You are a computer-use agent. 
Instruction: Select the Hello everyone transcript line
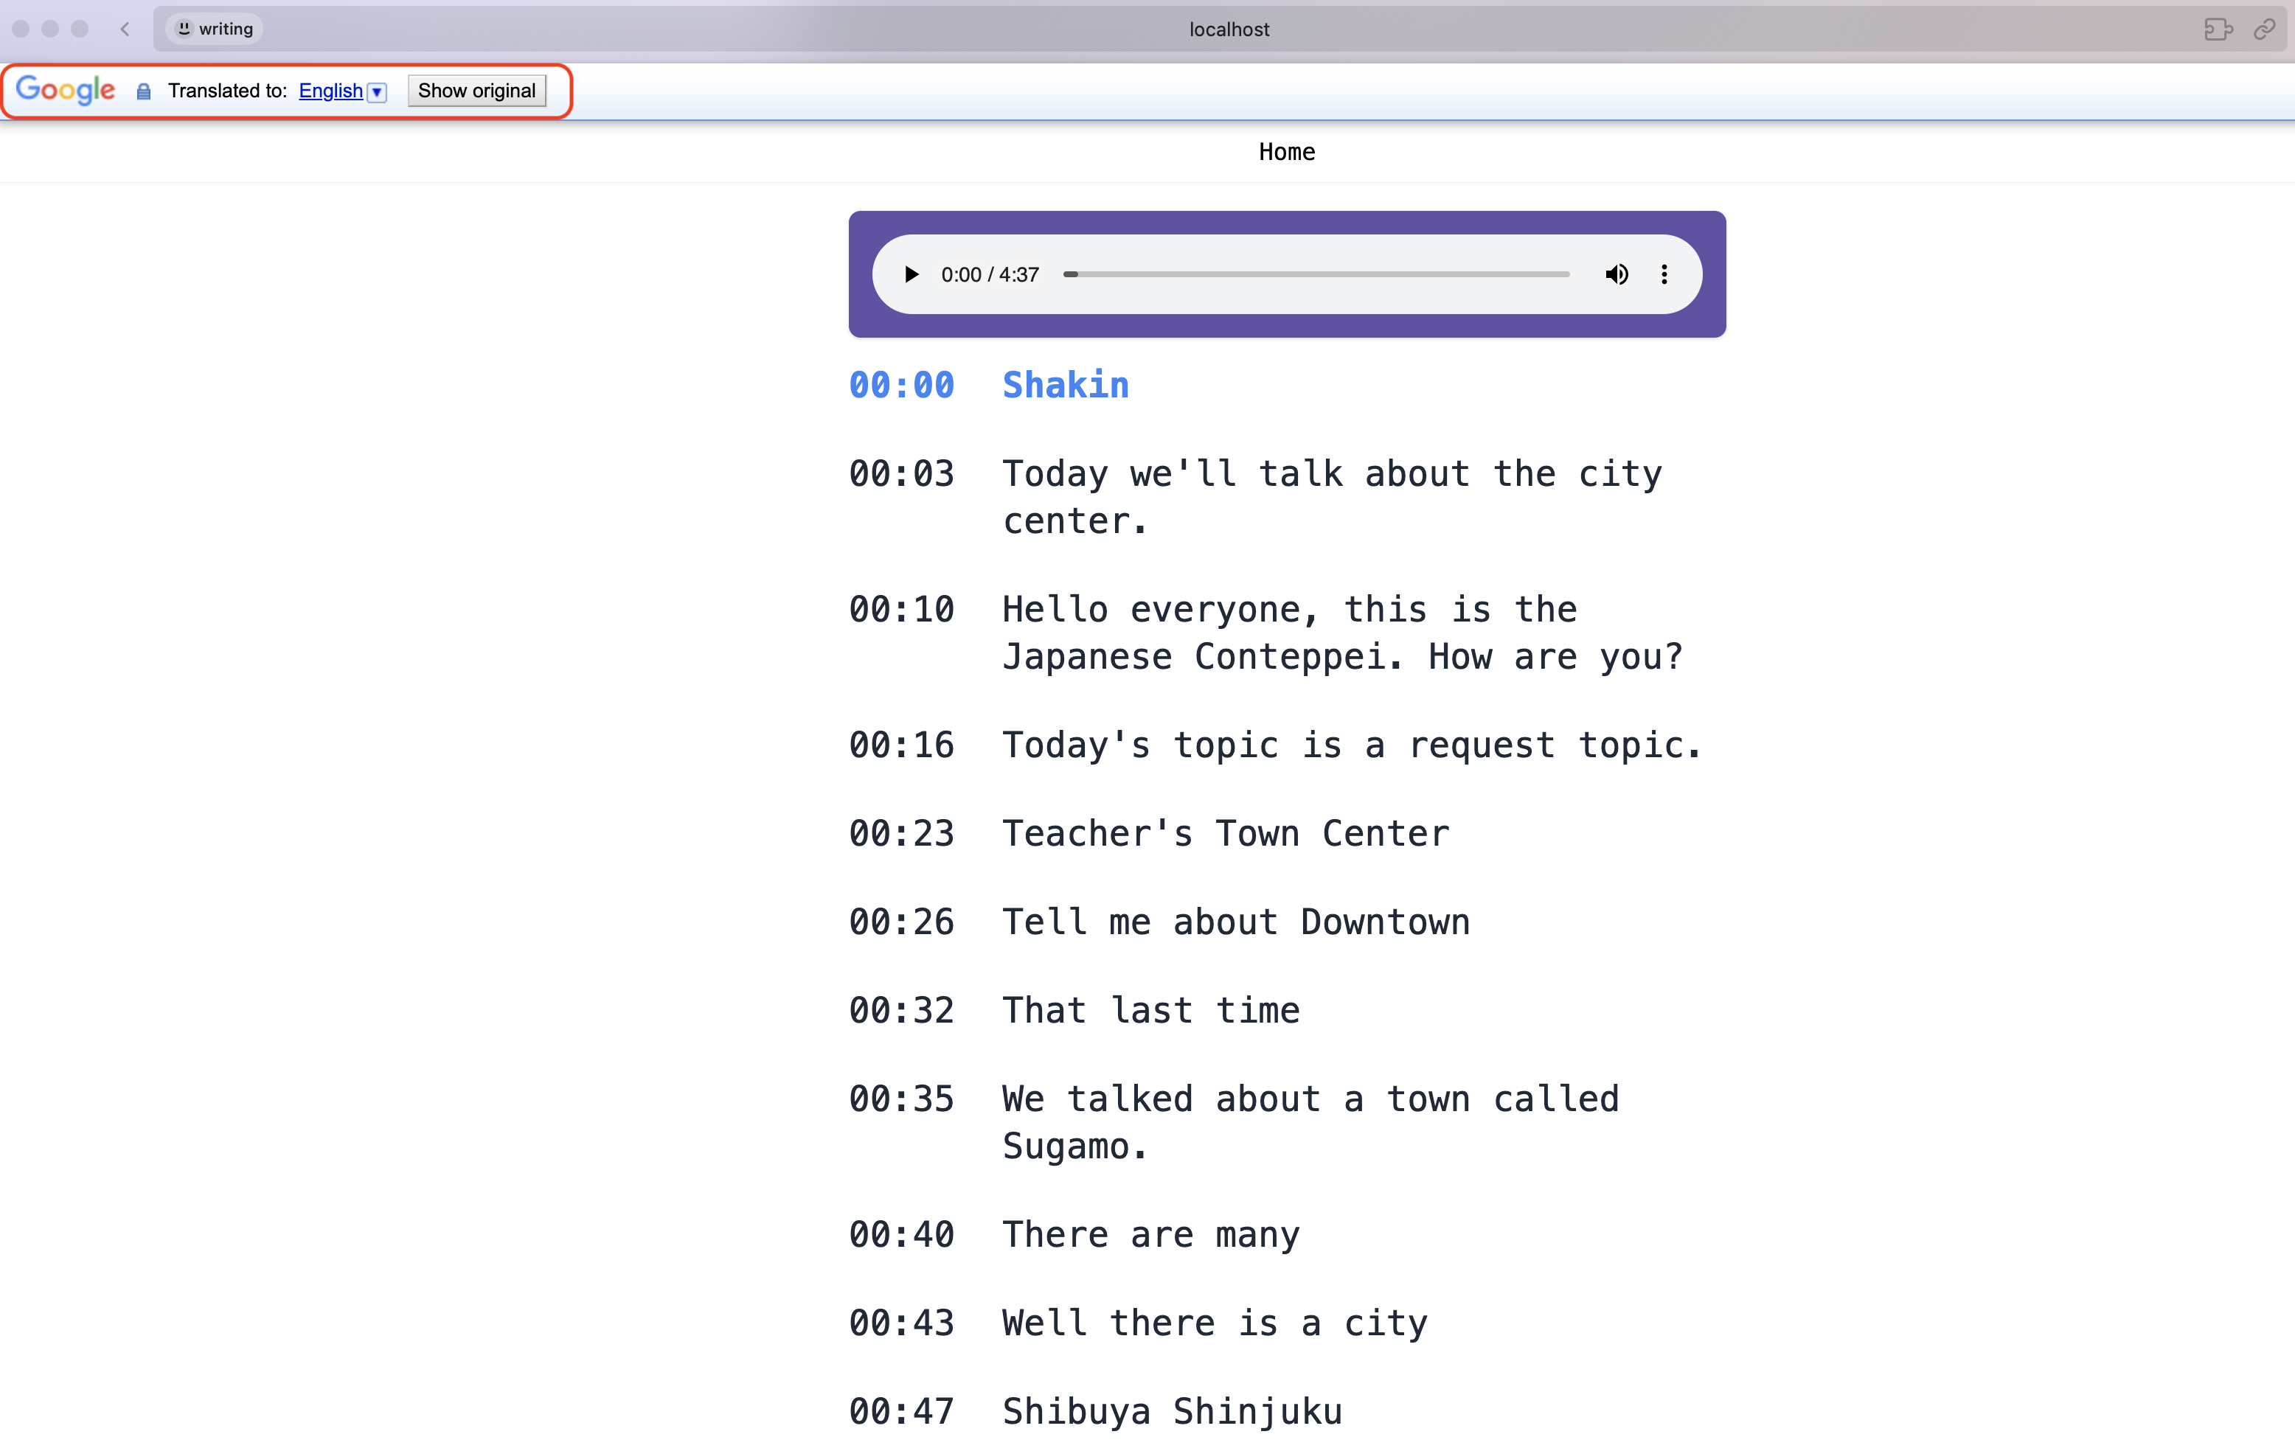click(1343, 633)
